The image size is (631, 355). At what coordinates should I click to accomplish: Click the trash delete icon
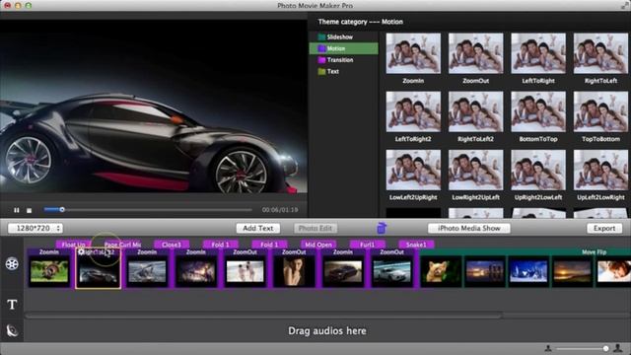(382, 228)
